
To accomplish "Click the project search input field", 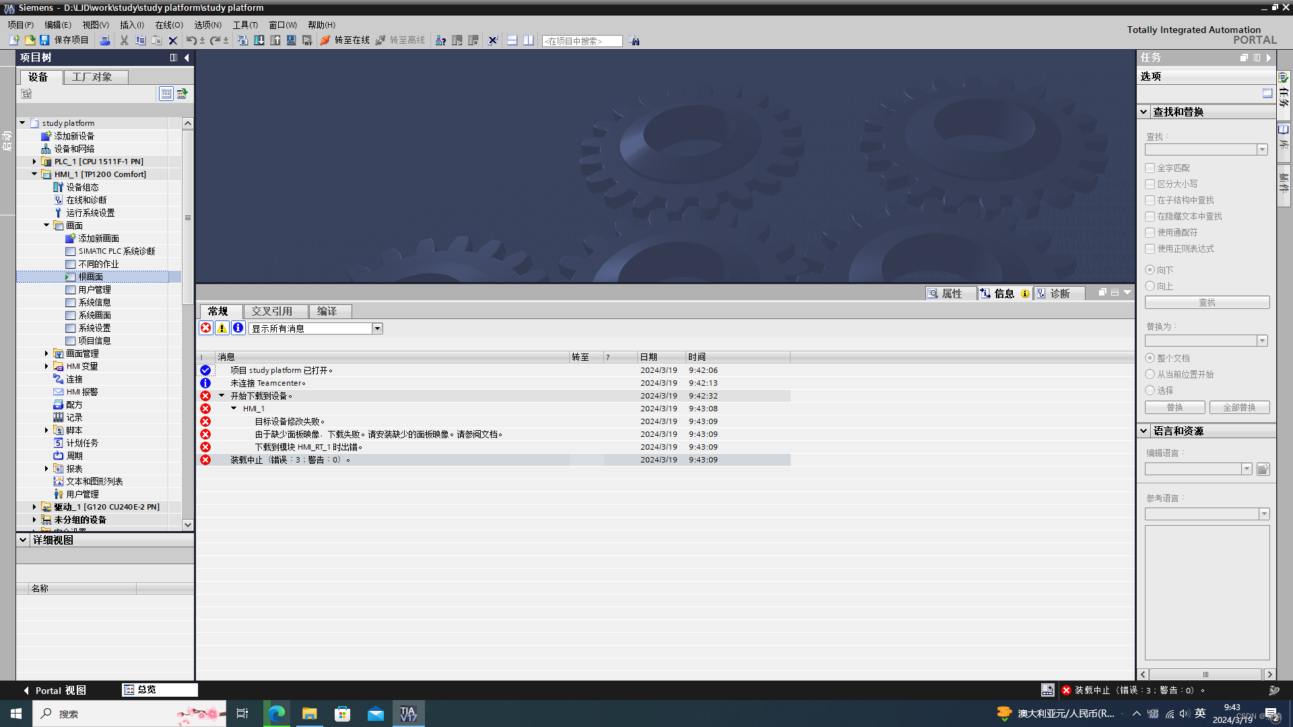I will (x=582, y=41).
